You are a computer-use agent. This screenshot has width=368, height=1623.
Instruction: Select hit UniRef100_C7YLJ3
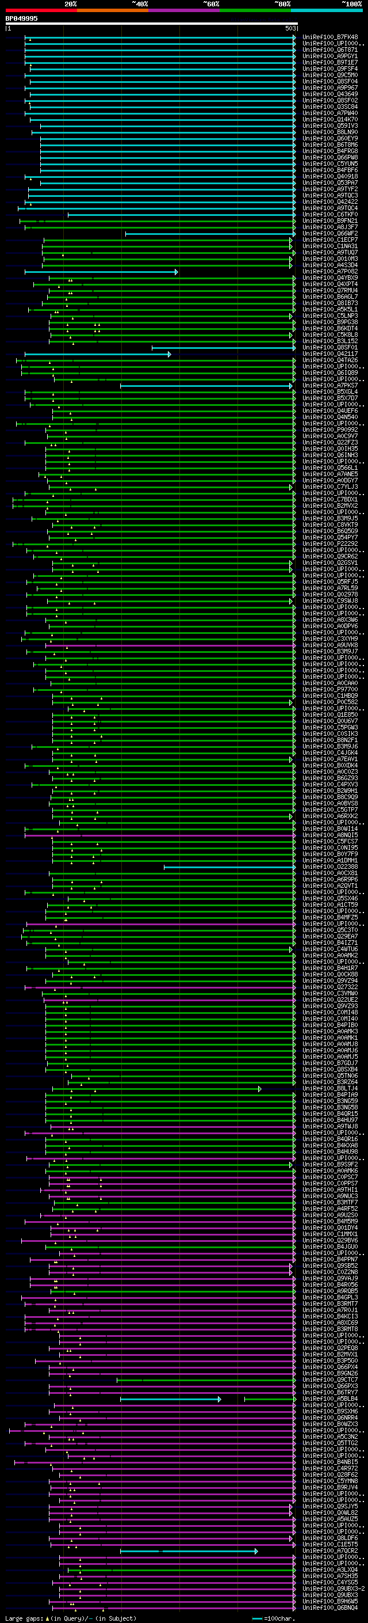(330, 487)
